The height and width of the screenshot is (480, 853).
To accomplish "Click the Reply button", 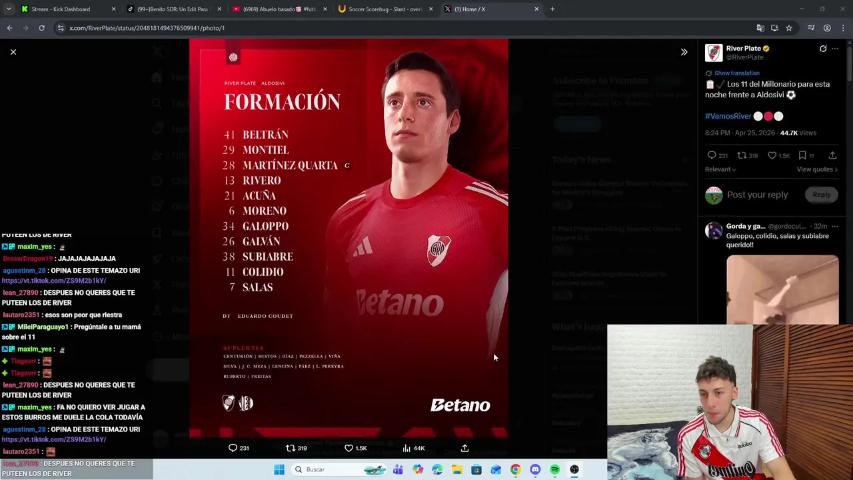I will click(821, 195).
